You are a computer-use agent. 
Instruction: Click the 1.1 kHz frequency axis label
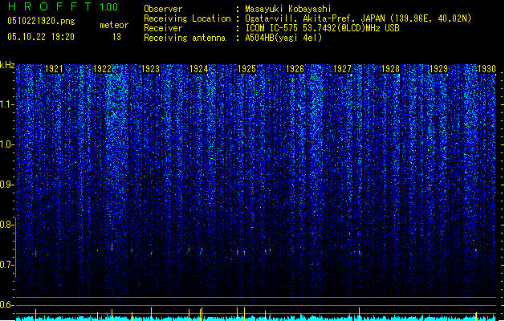point(6,104)
